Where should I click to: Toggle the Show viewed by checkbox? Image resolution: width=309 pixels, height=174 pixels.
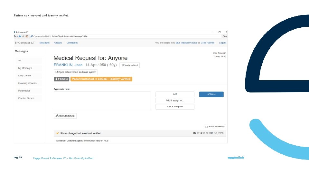click(x=206, y=127)
